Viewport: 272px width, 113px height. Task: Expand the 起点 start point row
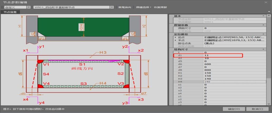tap(176, 37)
